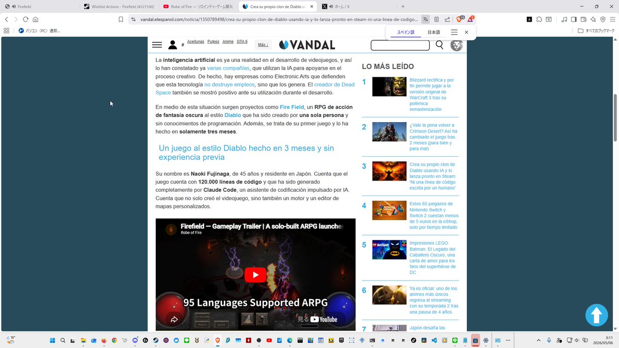The width and height of the screenshot is (619, 348).
Task: Open すべてのブックマーク folder
Action: (x=596, y=30)
